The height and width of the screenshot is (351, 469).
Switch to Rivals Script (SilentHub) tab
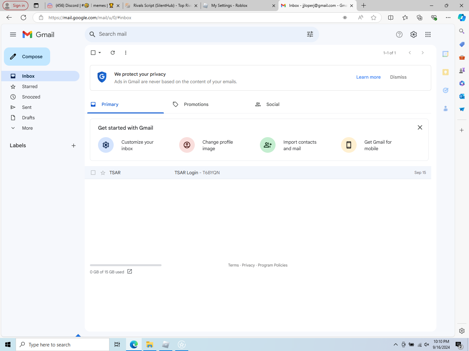(162, 6)
